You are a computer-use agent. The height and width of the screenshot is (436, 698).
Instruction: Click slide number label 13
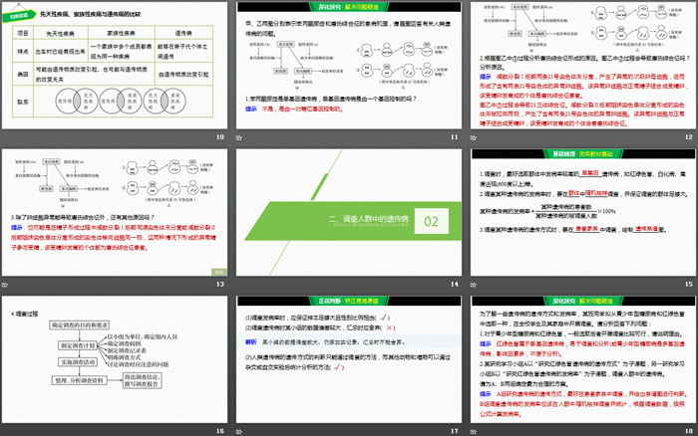coord(220,284)
